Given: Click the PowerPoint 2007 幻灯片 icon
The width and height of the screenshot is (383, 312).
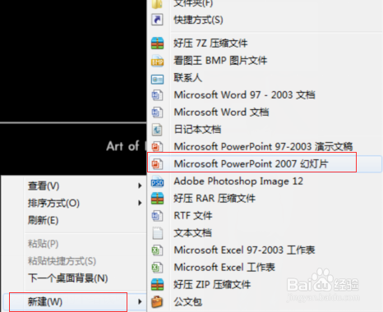Looking at the screenshot, I should (x=157, y=164).
